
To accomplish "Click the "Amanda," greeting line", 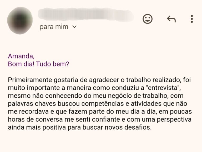I will pyautogui.click(x=21, y=56).
